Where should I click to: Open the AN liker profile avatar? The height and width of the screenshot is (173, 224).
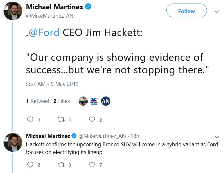point(106,101)
